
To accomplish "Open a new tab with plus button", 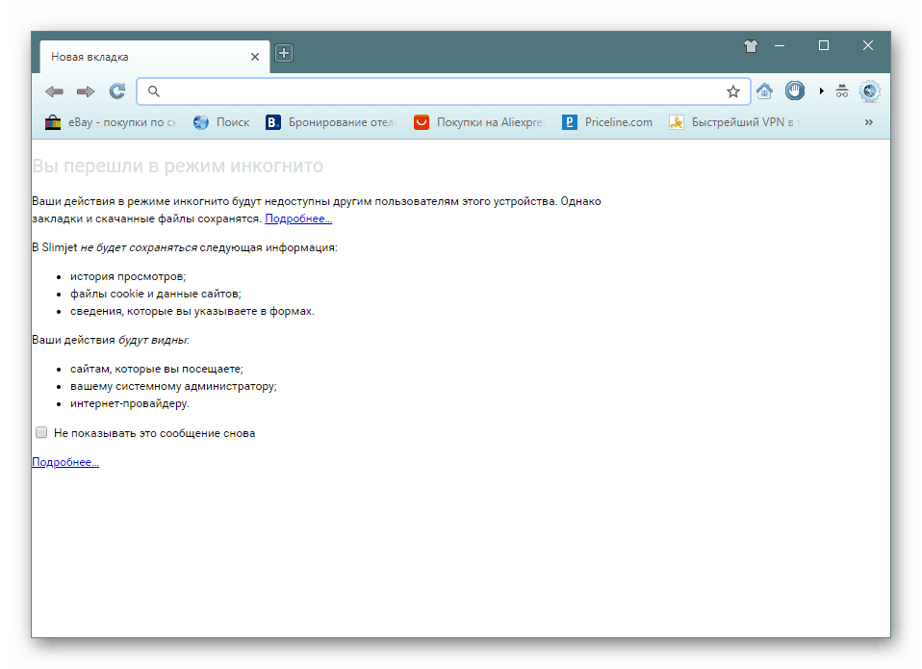I will [x=284, y=54].
